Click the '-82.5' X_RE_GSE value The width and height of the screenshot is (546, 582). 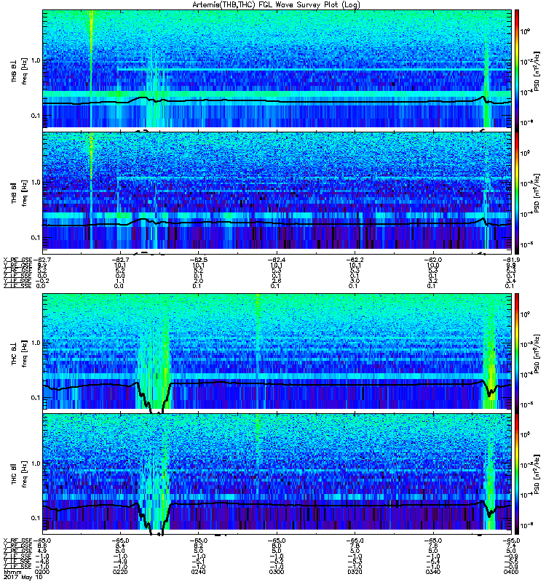[x=198, y=260]
